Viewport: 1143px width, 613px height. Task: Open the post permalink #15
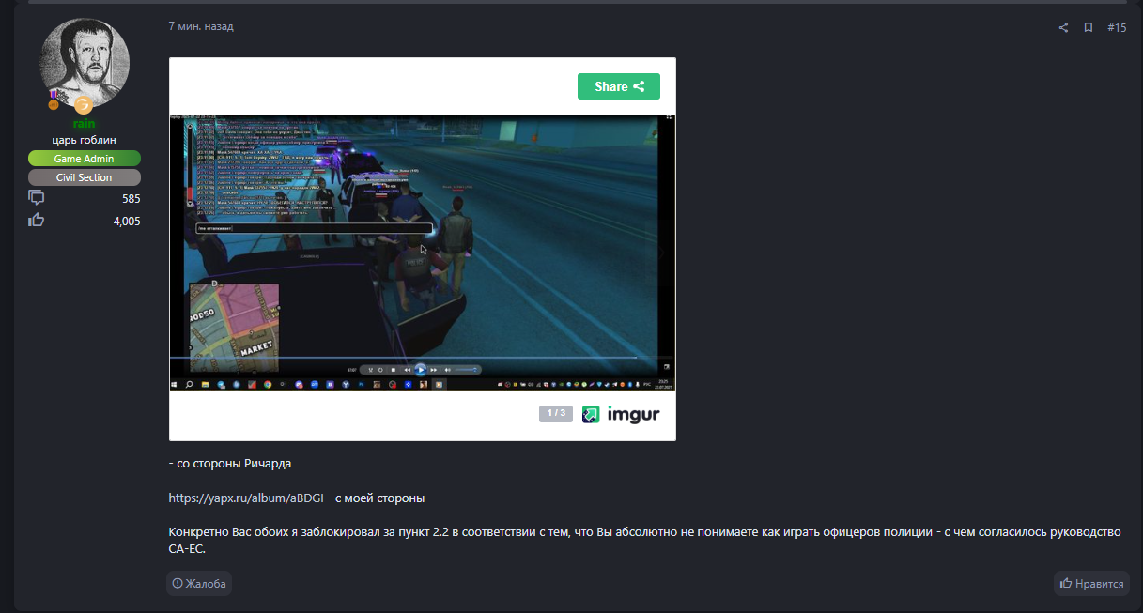[1117, 28]
